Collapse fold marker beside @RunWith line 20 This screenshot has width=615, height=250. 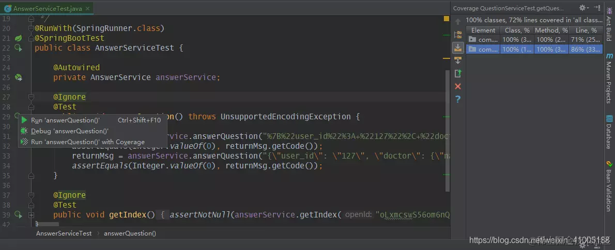point(32,28)
